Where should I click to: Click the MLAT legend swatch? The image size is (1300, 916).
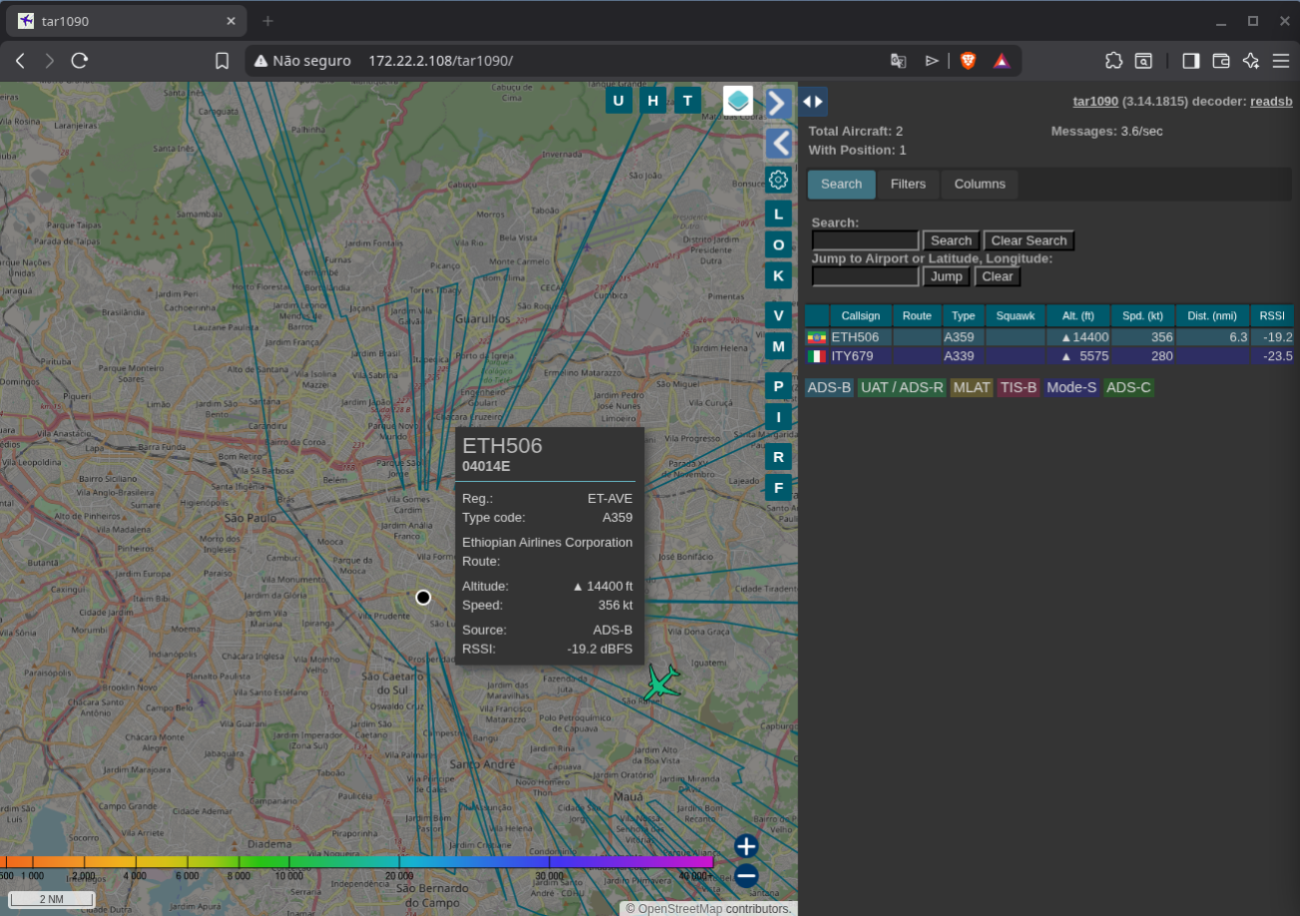point(972,387)
